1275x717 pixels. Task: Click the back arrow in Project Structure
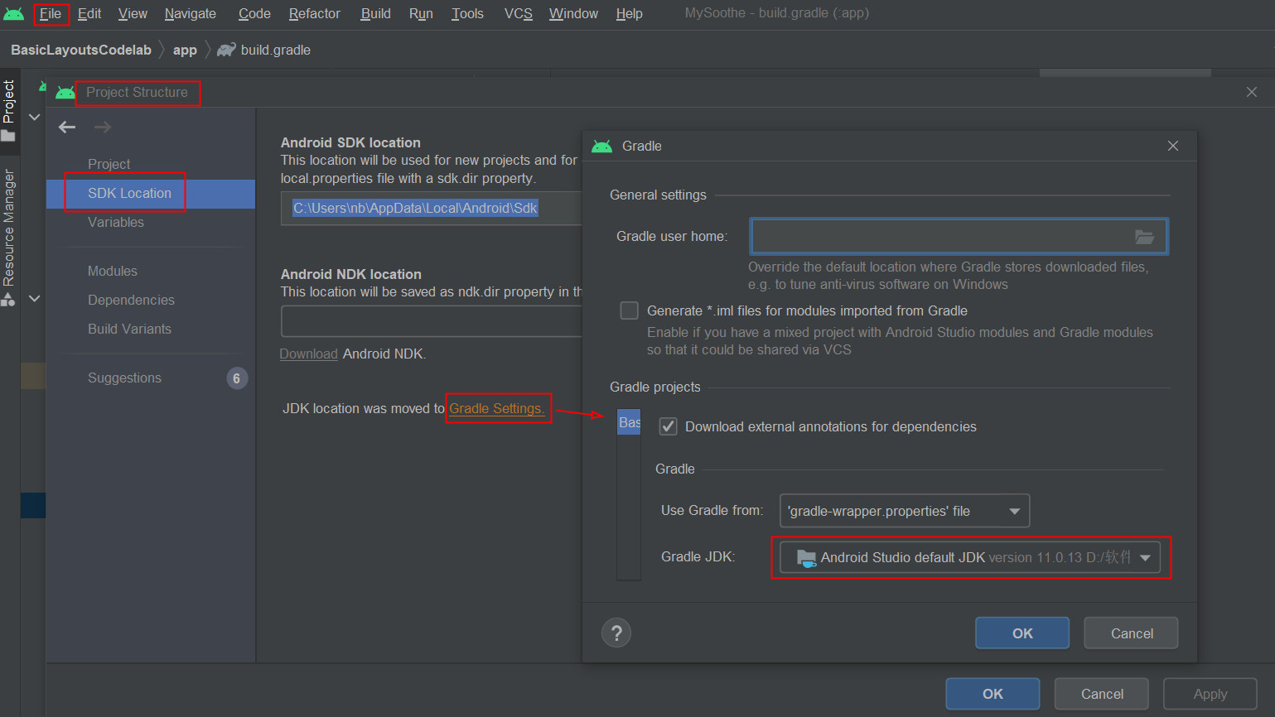click(67, 127)
